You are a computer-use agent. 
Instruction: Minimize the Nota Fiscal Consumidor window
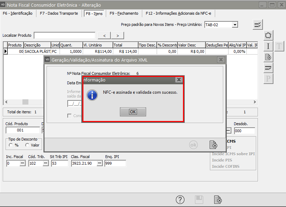click(263, 5)
